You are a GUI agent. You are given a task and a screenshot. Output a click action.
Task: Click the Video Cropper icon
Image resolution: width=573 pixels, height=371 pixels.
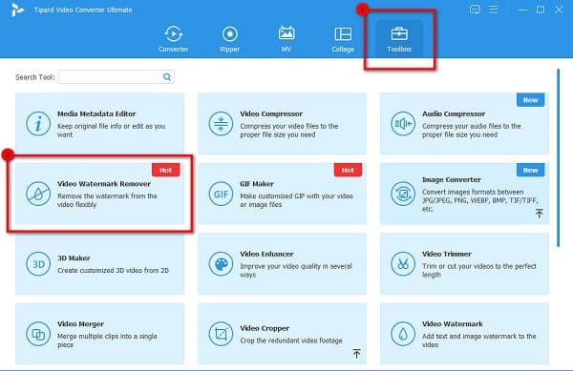click(x=221, y=334)
